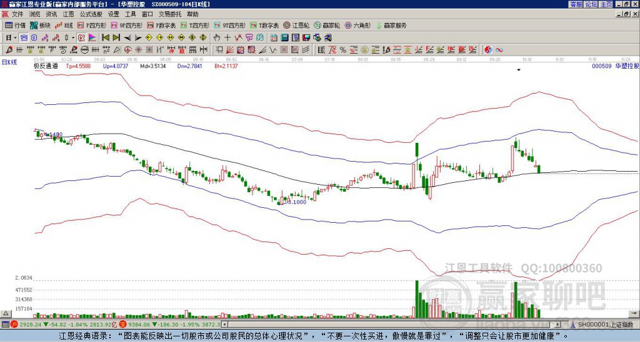Click the Md=3.5134 indicator value
The image size is (640, 342).
click(x=152, y=66)
